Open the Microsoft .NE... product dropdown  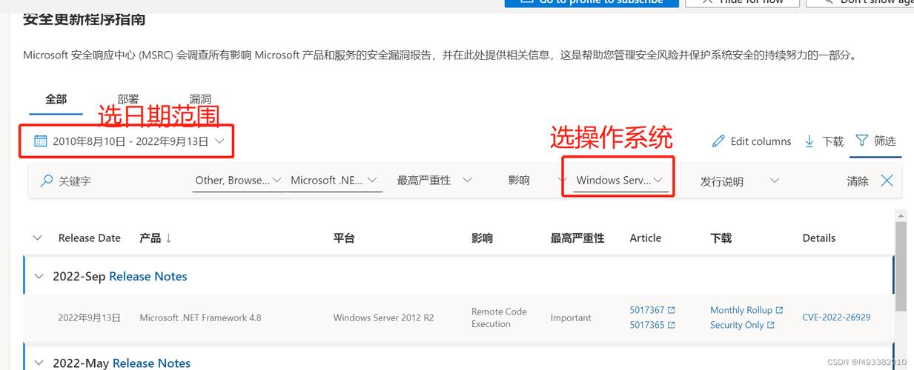click(x=334, y=181)
